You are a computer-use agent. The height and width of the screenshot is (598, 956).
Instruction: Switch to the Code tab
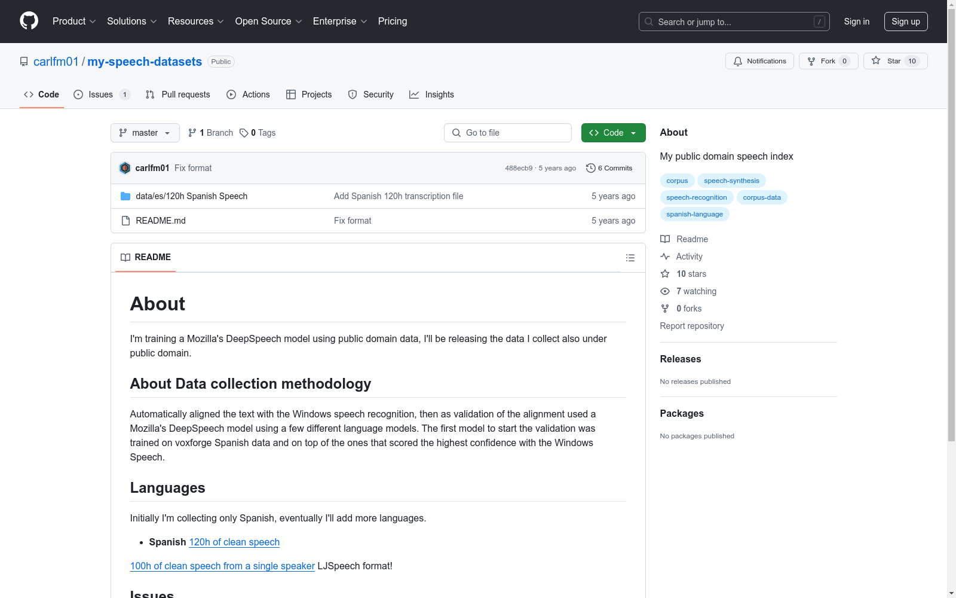[x=41, y=94]
